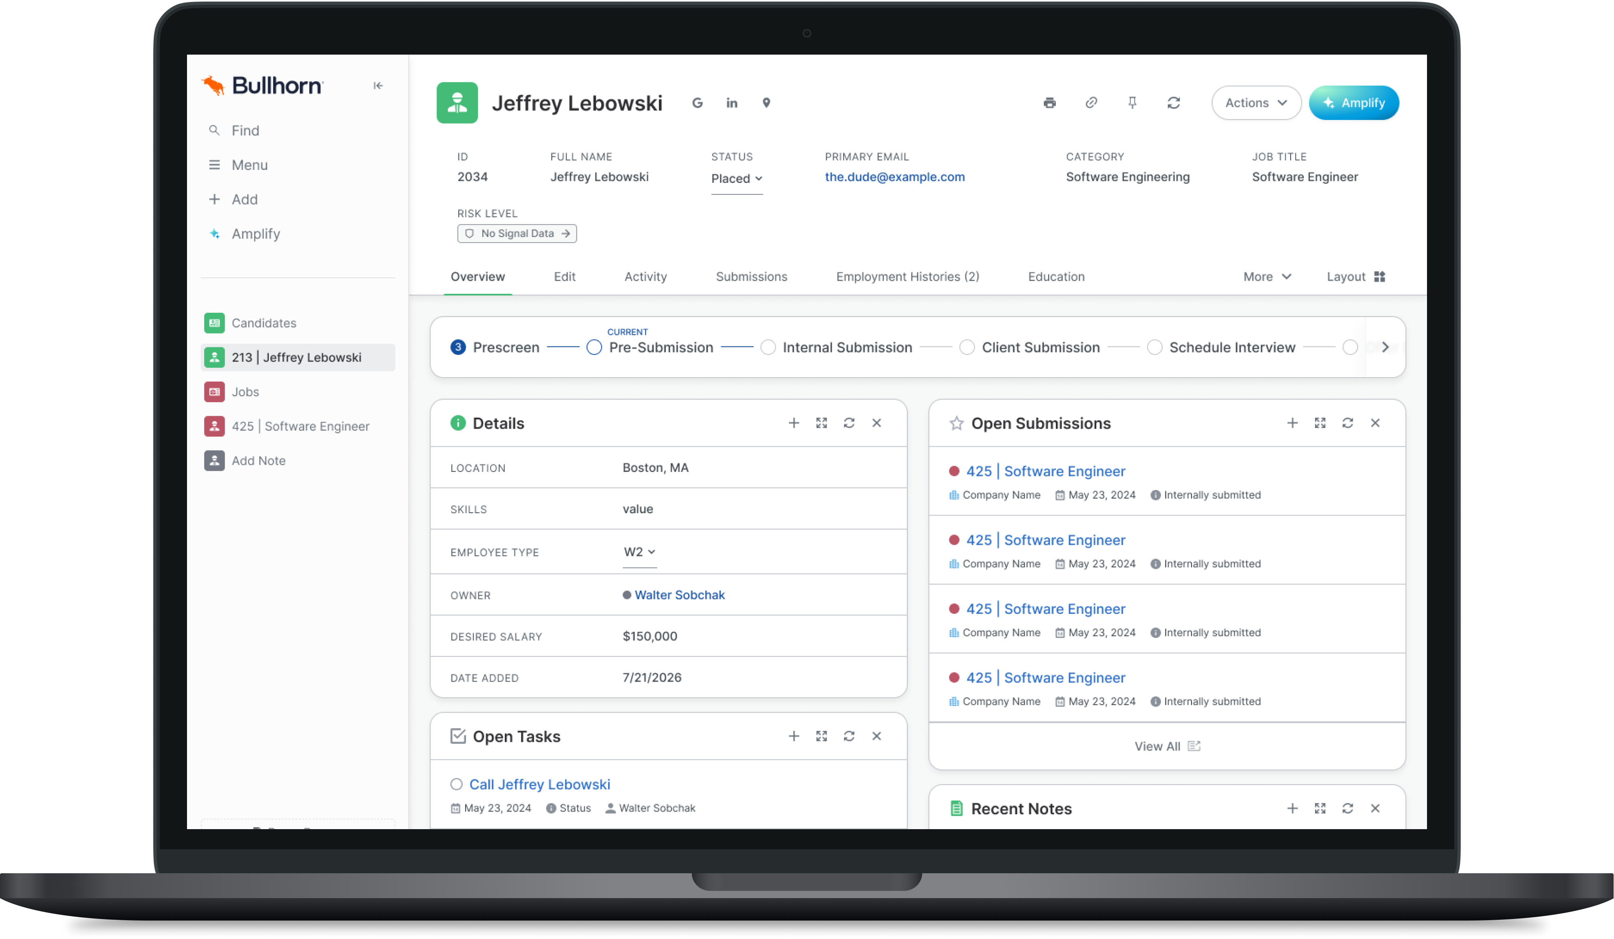This screenshot has height=939, width=1614.
Task: Open the.dude@example.com email link
Action: click(x=894, y=177)
